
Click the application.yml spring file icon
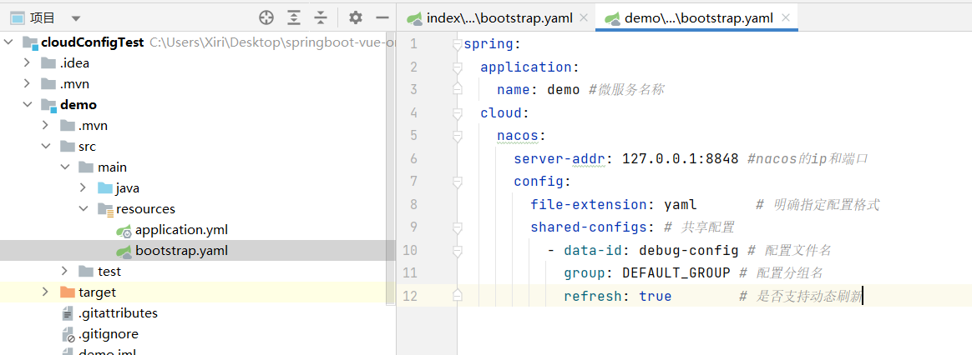(x=124, y=231)
